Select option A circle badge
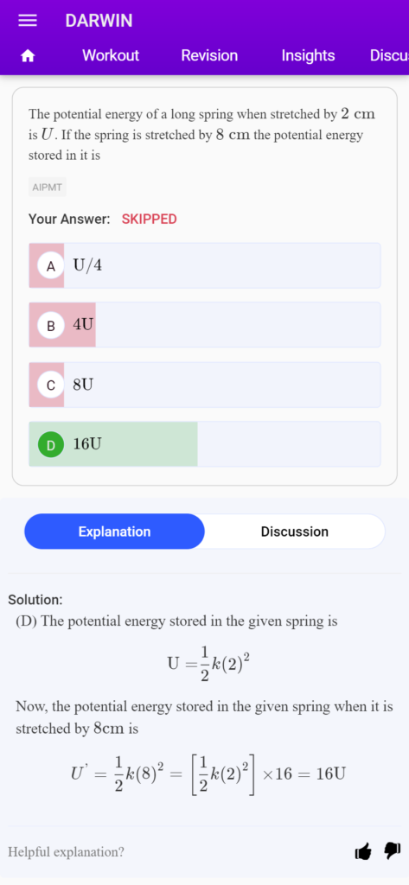Screen dimensions: 409x885 [51, 266]
